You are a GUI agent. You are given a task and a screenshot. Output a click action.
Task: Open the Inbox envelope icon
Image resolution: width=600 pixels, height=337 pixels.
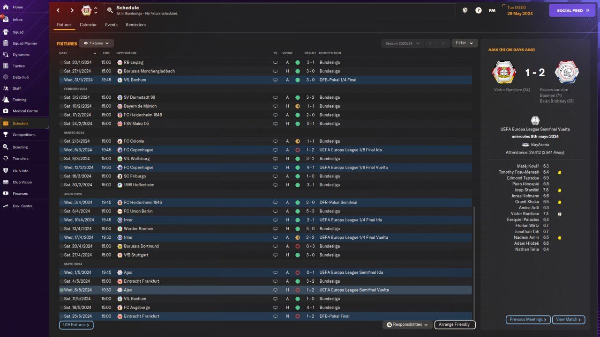coord(6,20)
